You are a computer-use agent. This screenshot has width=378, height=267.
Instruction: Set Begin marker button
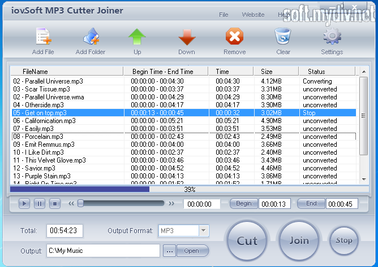[x=244, y=204]
